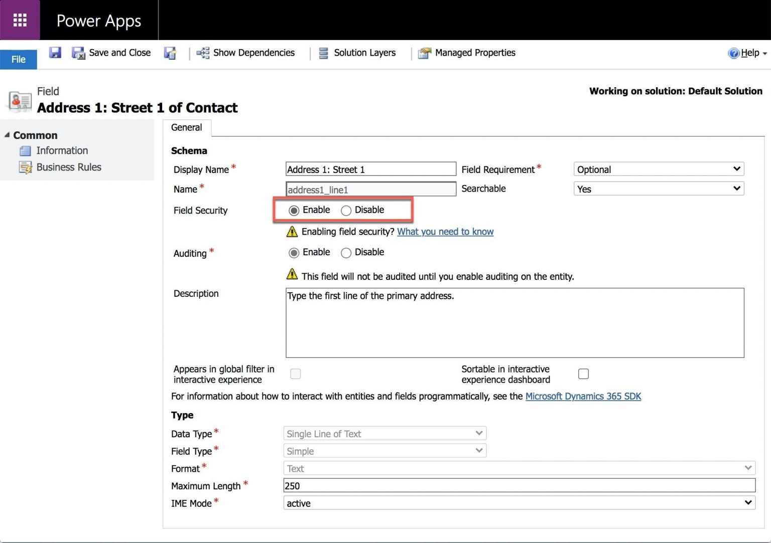Click the Show Dependencies icon
771x543 pixels.
203,53
